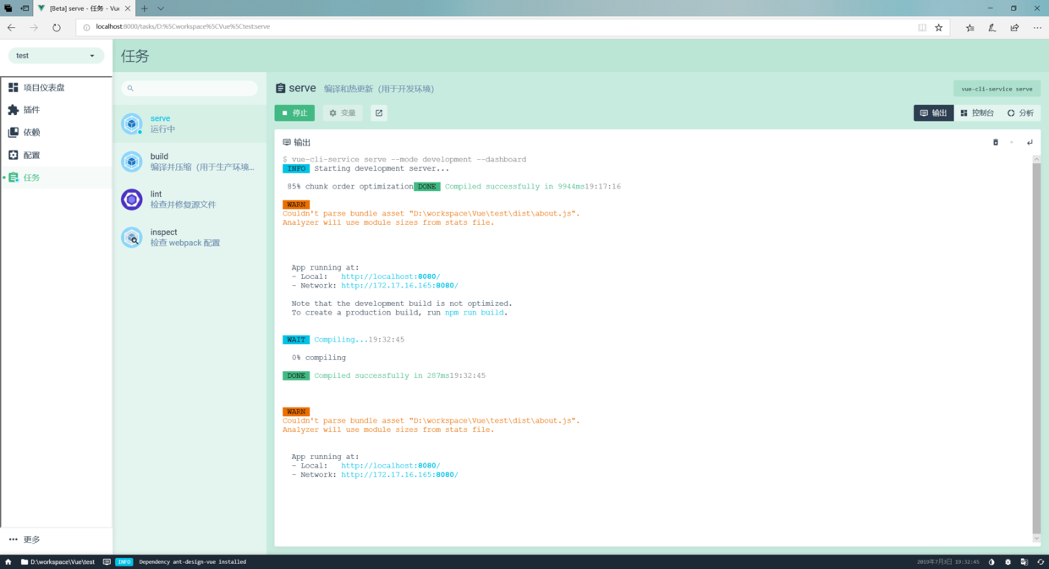Image resolution: width=1049 pixels, height=569 pixels.
Task: Click vue-cli-service serve command label
Action: point(997,89)
